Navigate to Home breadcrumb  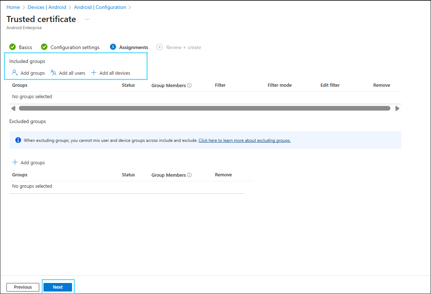point(13,7)
